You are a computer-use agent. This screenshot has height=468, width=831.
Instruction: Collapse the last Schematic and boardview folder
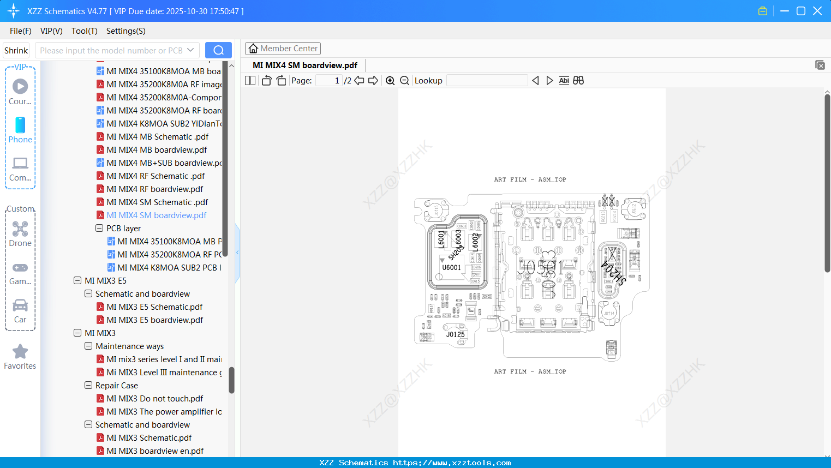88,424
